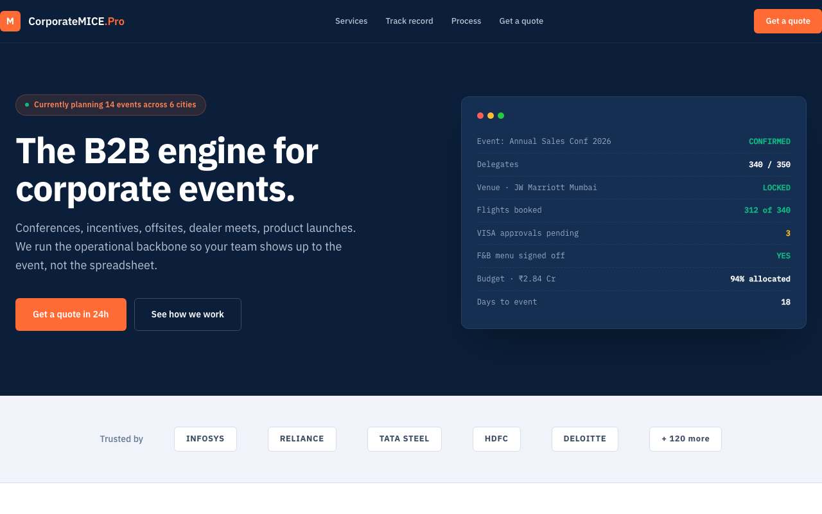Click the VISA pending count 3
The width and height of the screenshot is (822, 514).
pos(788,233)
